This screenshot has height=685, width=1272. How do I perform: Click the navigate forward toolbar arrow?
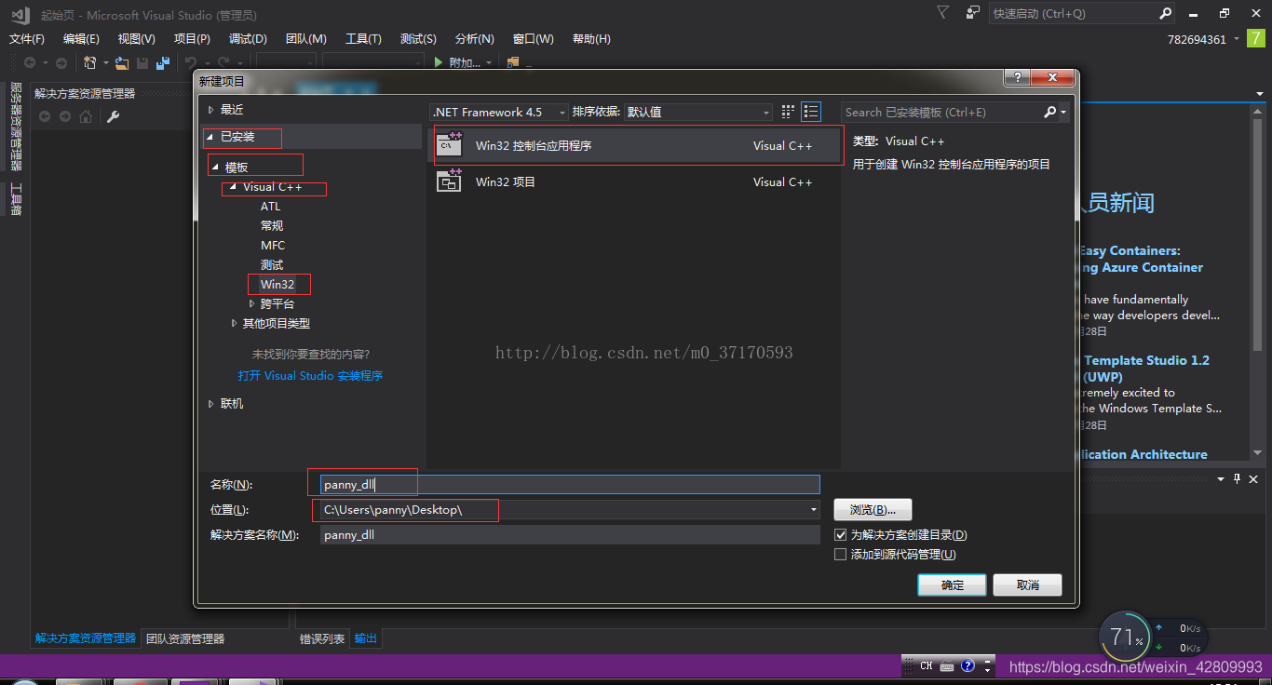tap(61, 62)
